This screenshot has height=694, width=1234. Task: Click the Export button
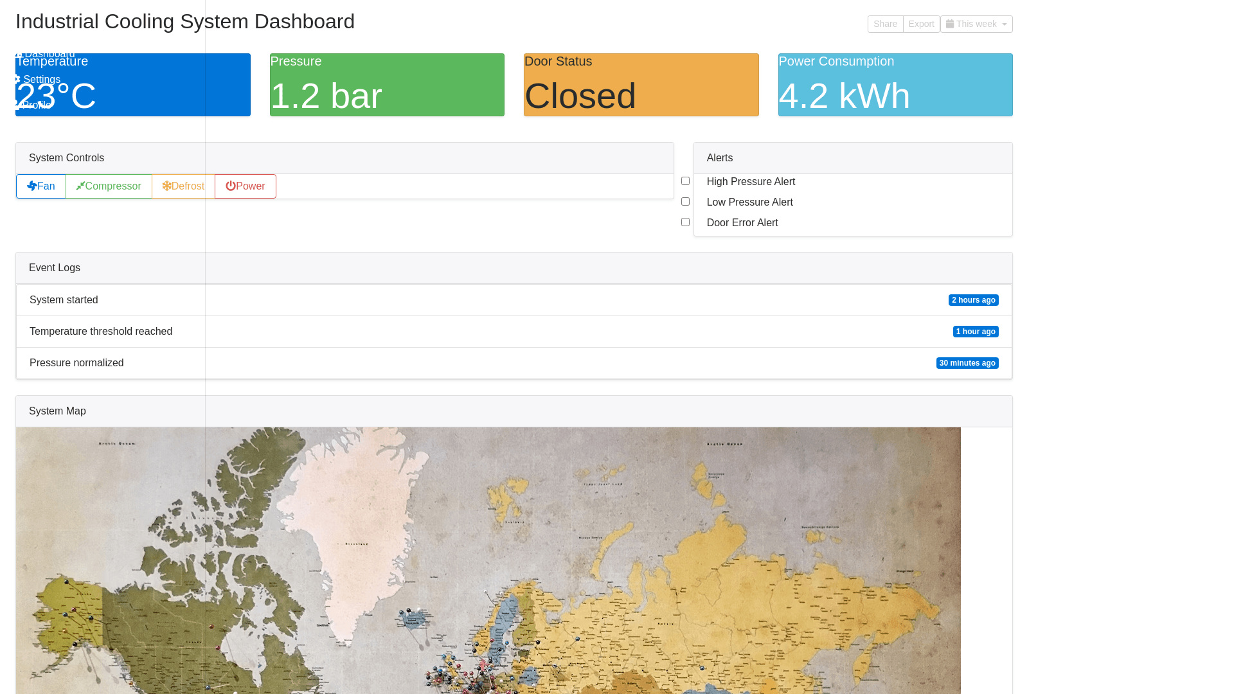coord(921,24)
